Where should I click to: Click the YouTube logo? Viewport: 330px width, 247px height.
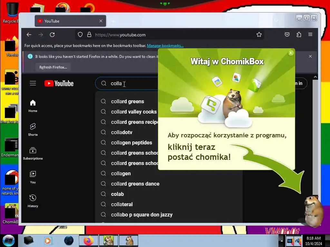coord(59,83)
